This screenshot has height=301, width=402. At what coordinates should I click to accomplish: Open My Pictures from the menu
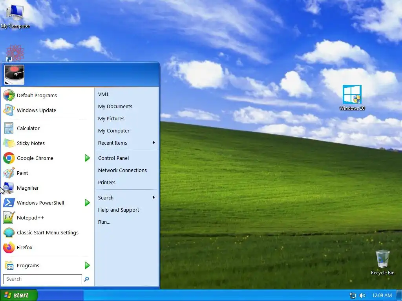click(x=127, y=118)
